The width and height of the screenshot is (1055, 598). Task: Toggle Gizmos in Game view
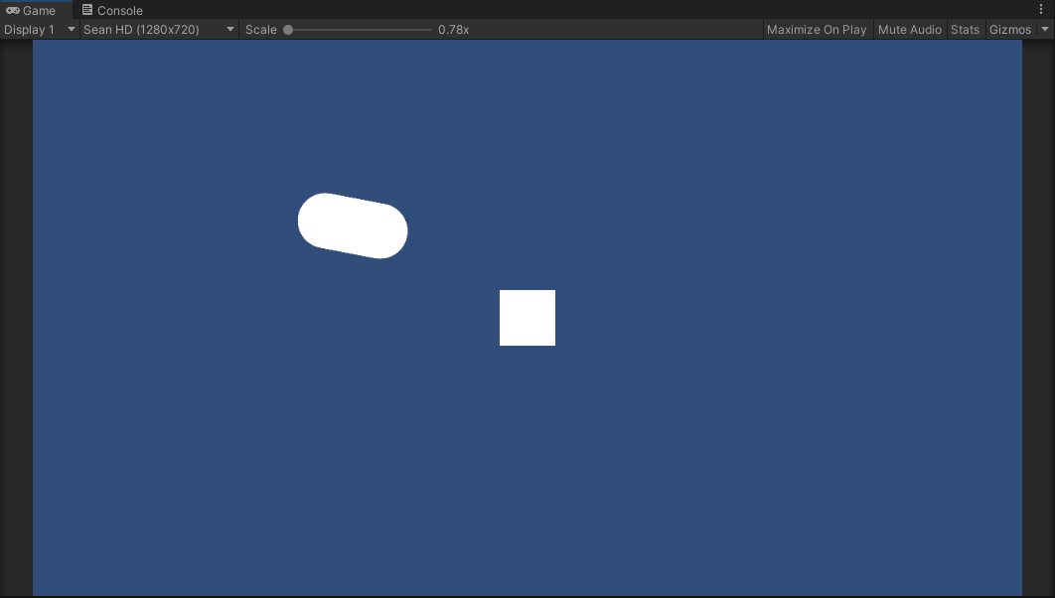pos(1010,30)
